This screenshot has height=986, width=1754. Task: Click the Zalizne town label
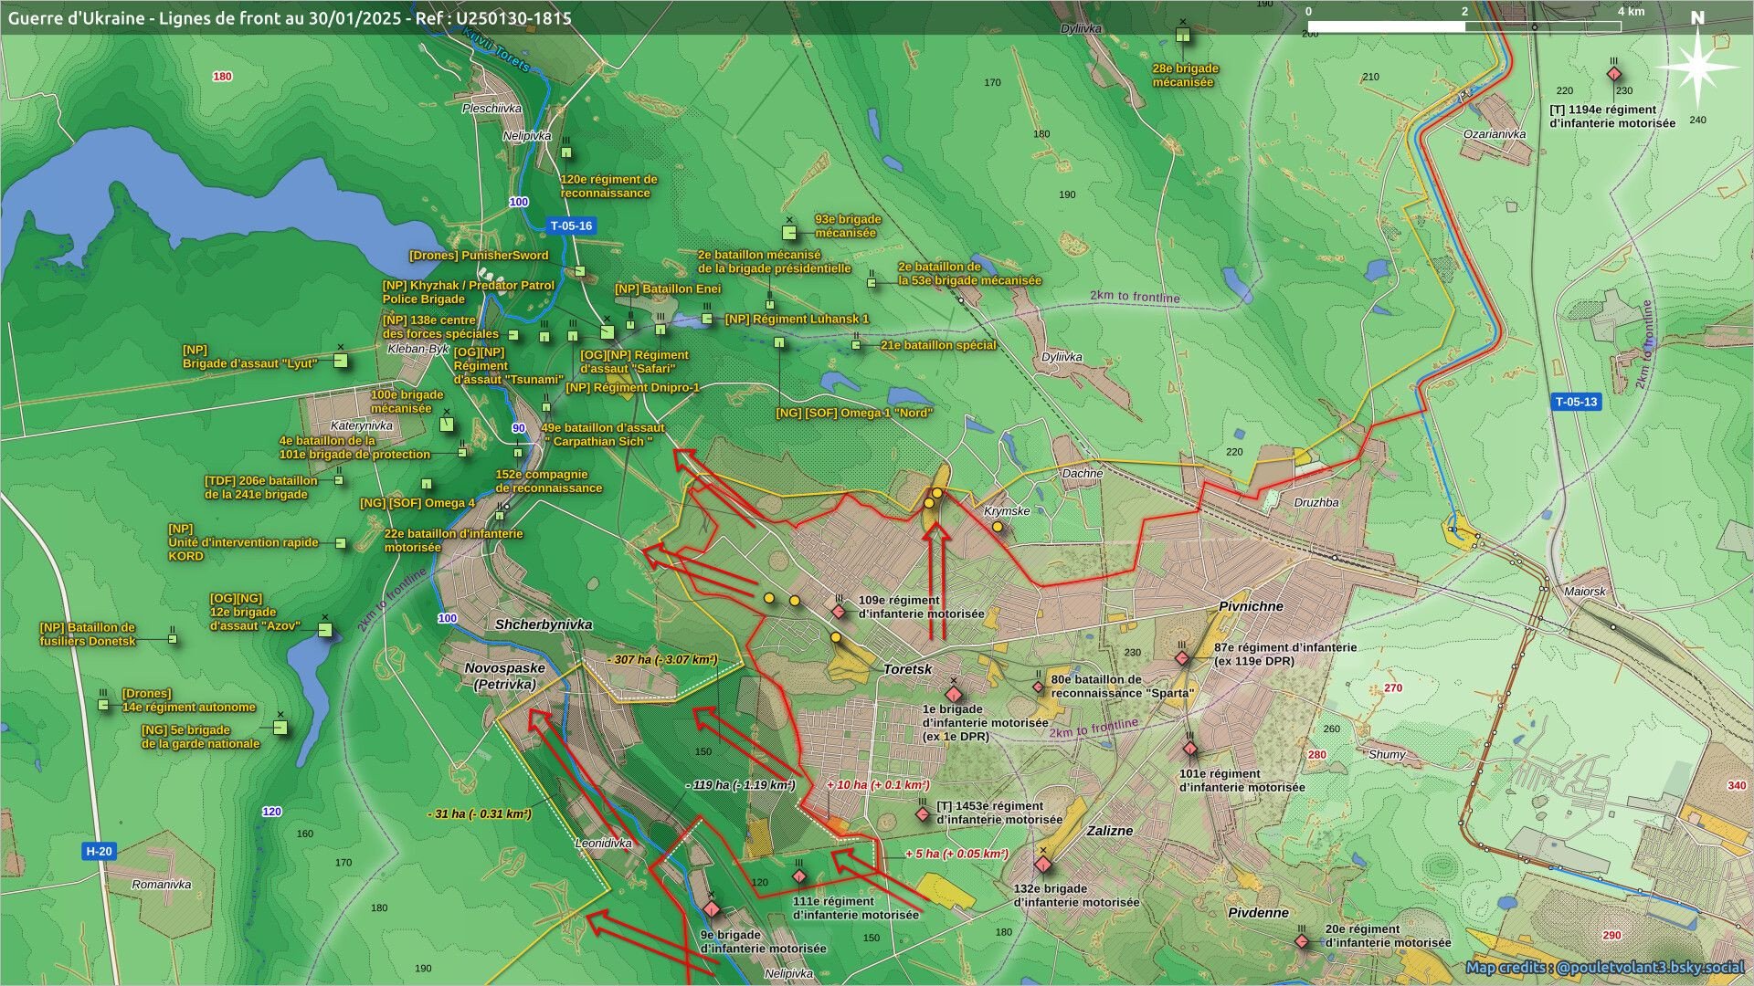pos(1110,831)
